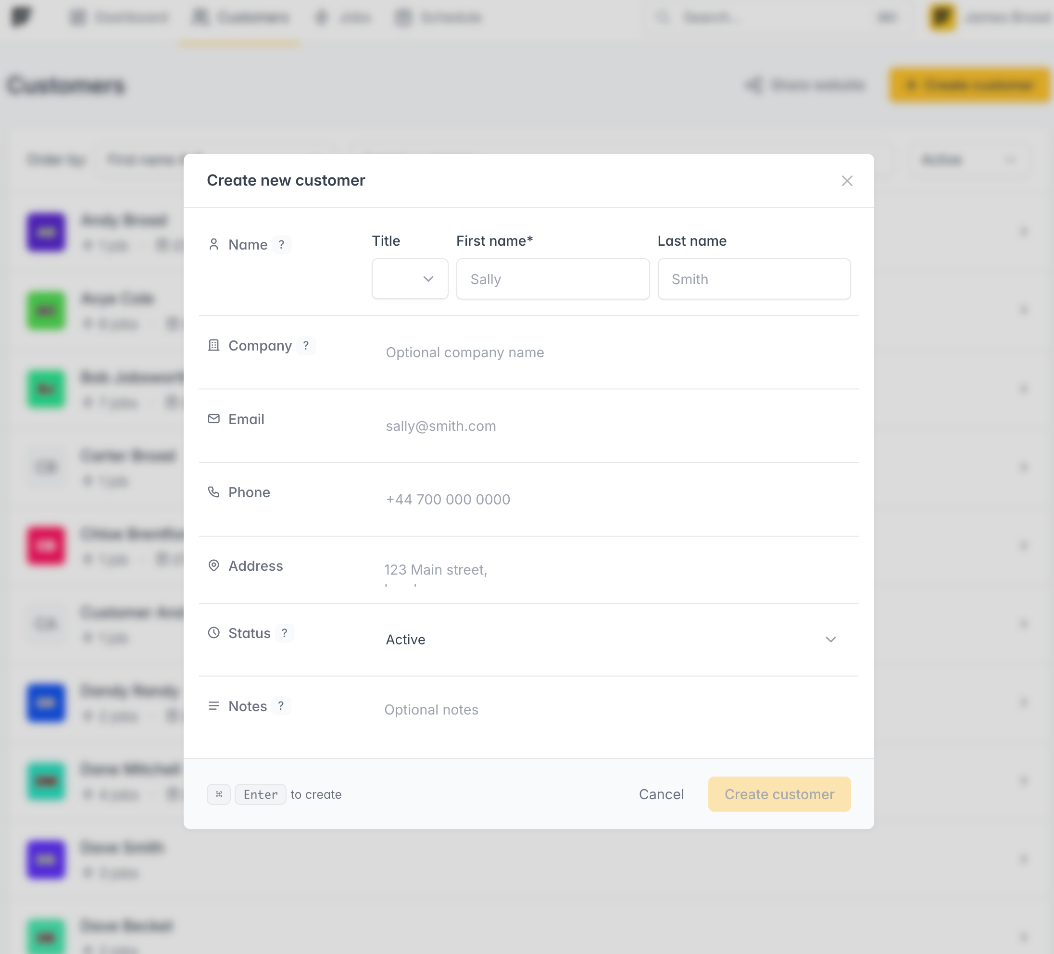Click the Company help question-mark icon
Screen dimensions: 1054x954
click(x=306, y=346)
